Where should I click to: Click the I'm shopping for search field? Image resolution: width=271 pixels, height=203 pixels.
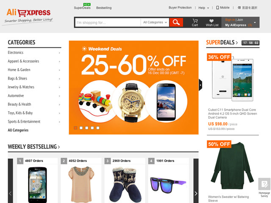pos(108,22)
